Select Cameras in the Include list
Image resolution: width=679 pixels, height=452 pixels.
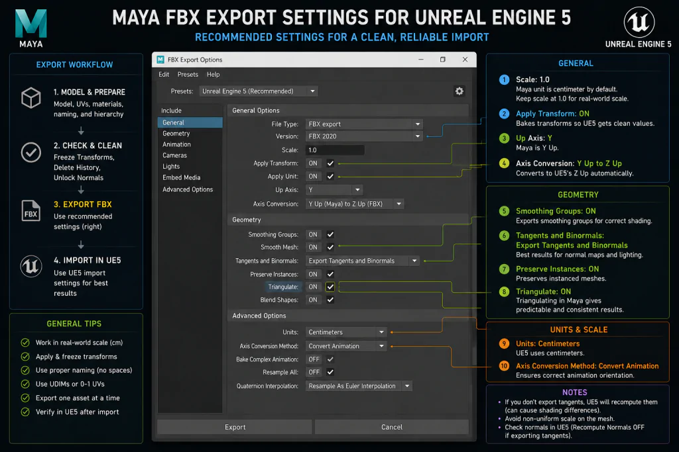tap(190, 155)
